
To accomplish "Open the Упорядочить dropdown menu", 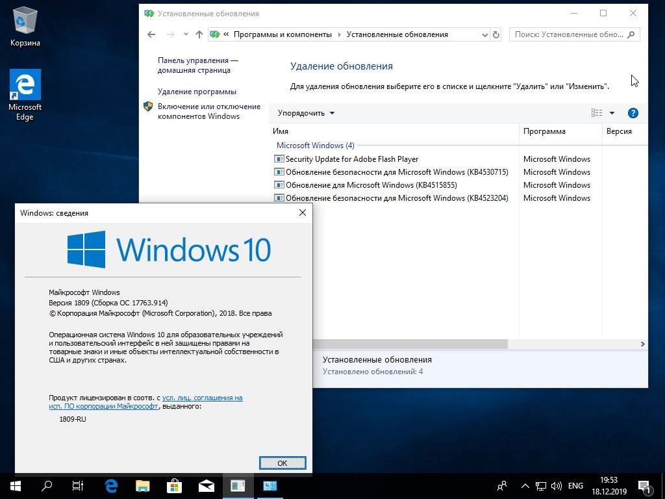I will click(x=306, y=113).
